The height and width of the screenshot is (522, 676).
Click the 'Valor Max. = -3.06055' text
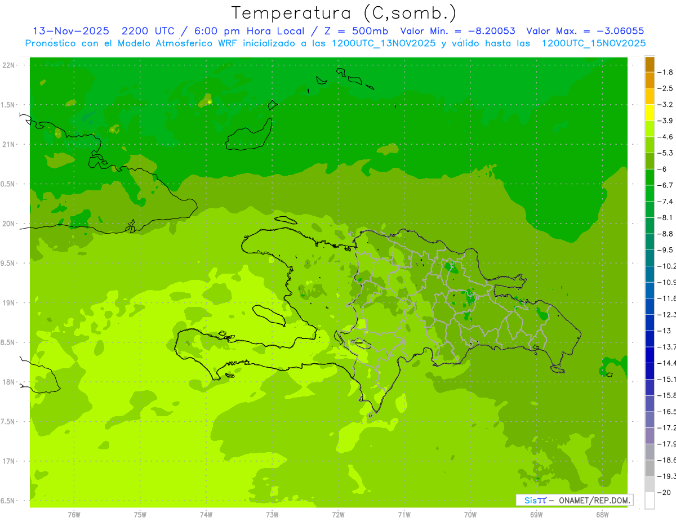click(585, 31)
